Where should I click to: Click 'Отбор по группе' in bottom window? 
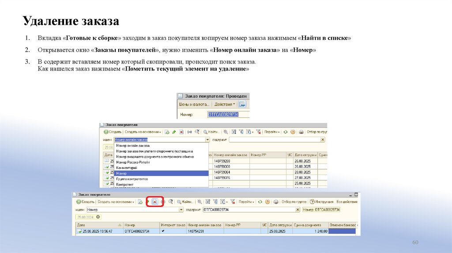(x=294, y=202)
